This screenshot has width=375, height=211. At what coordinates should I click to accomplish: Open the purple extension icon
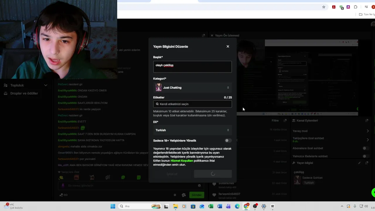(348, 7)
